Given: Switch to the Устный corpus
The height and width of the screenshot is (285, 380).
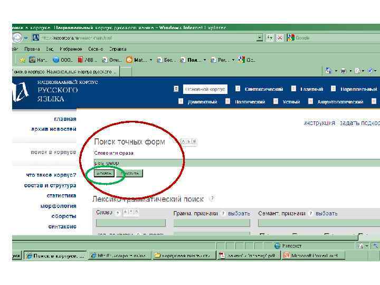Looking at the screenshot, I should click(x=291, y=102).
